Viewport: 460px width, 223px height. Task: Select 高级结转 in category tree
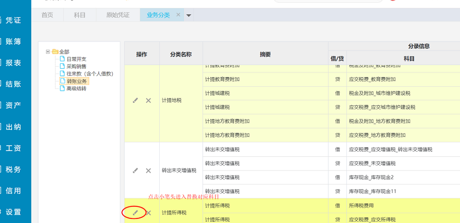coord(74,89)
